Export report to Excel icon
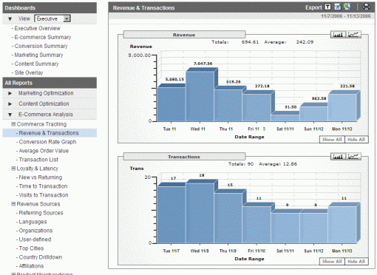377x275 pixels. point(347,7)
